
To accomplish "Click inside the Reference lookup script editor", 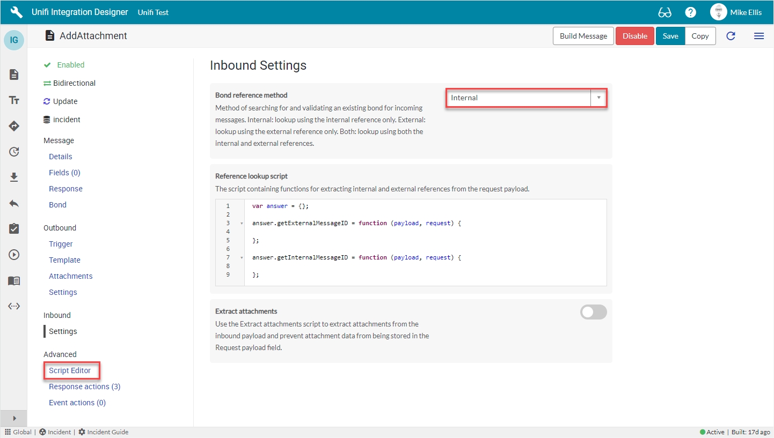I will click(x=424, y=242).
